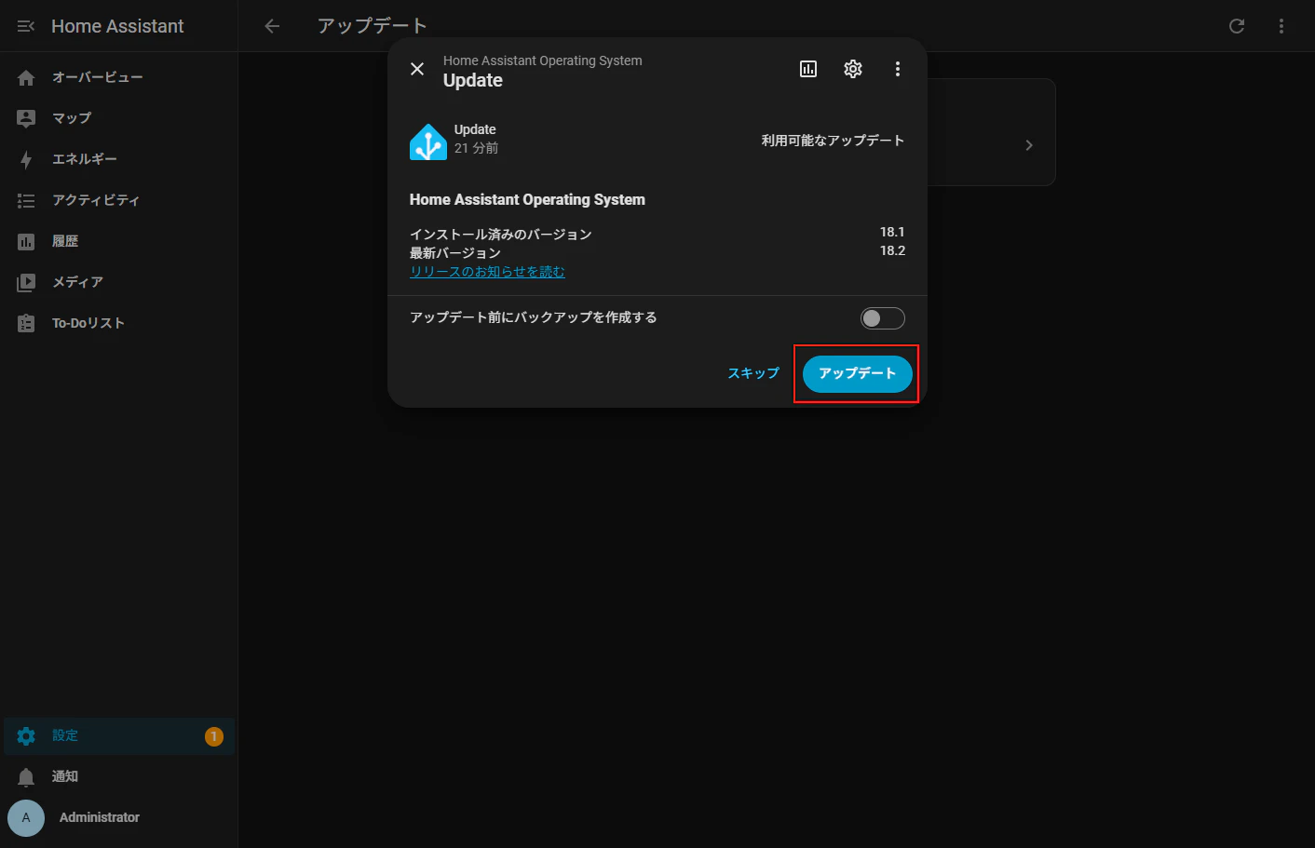This screenshot has height=848, width=1315.
Task: Click the 設定 gear icon in sidebar
Action: click(26, 736)
